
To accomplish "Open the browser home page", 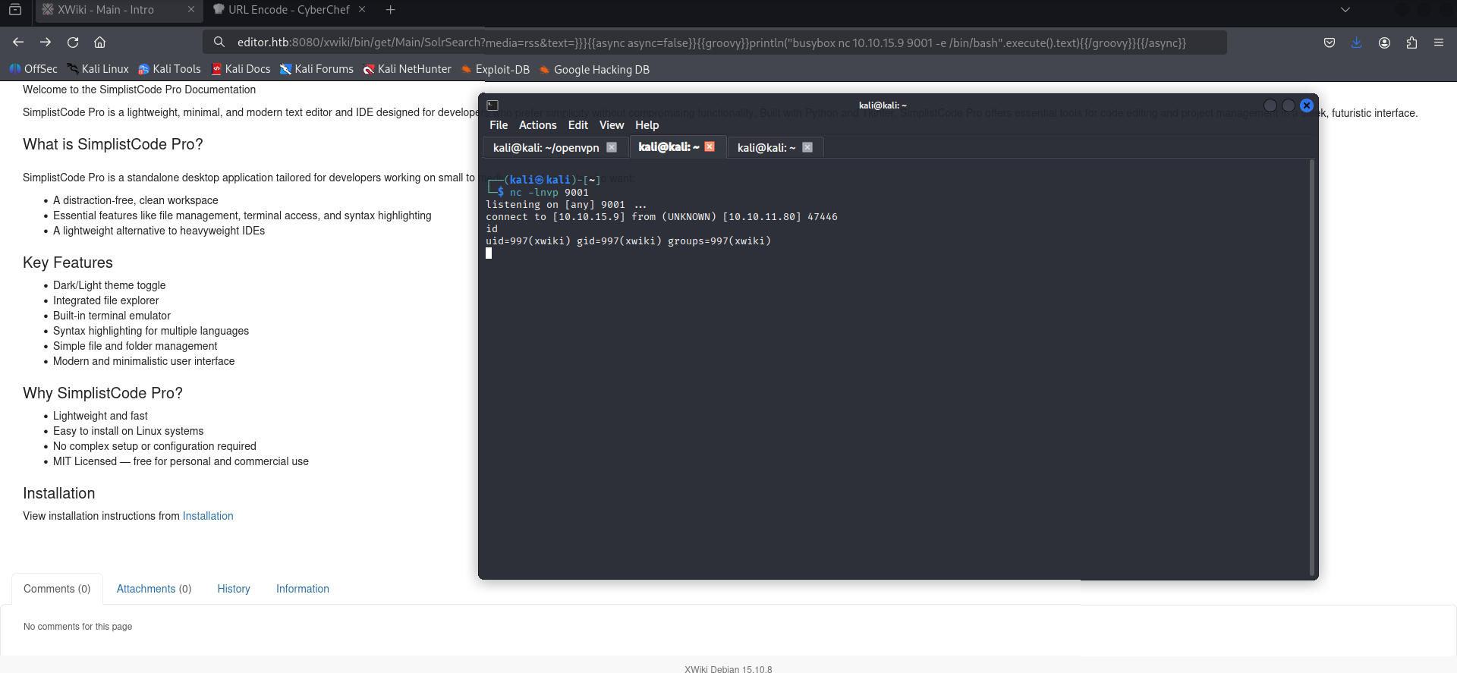I will (99, 42).
